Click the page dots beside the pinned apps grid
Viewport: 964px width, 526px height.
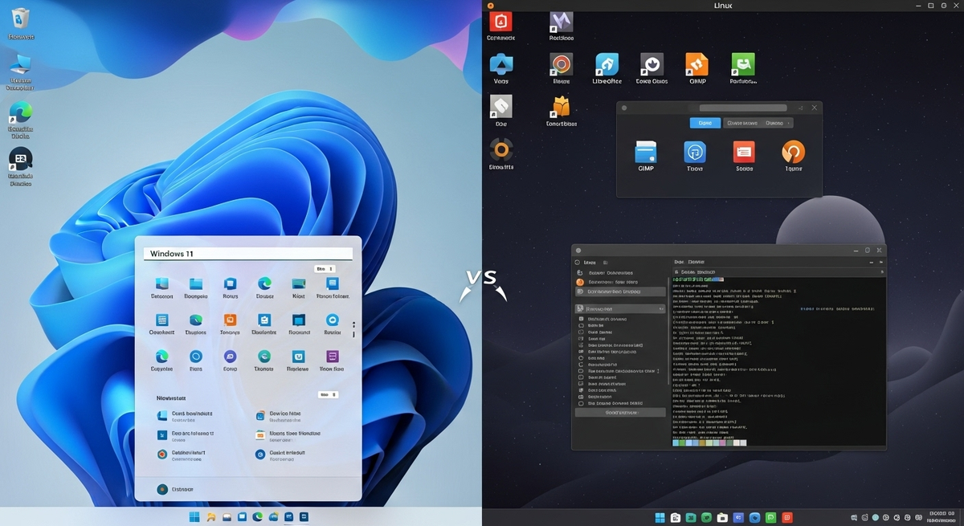[x=354, y=329]
